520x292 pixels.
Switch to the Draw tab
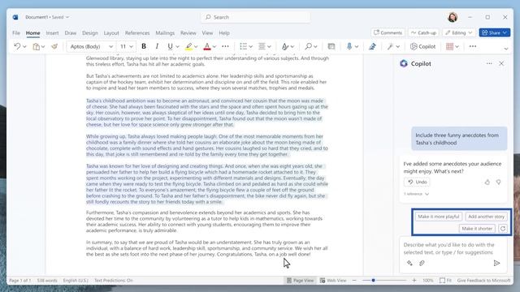[71, 33]
